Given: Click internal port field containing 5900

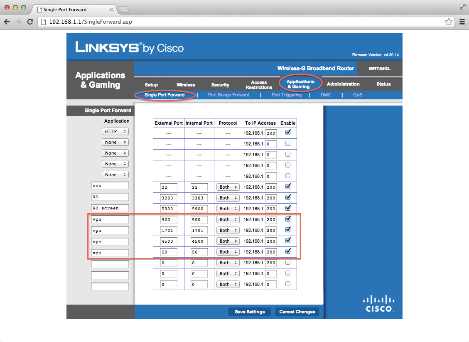Looking at the screenshot, I should click(199, 209).
